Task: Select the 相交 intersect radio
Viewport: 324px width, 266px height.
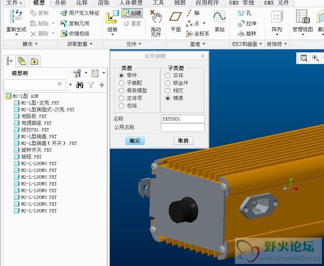Action: pos(167,91)
